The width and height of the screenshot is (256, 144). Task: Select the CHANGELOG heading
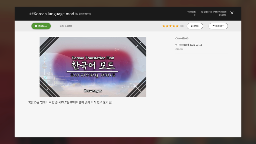(182, 38)
